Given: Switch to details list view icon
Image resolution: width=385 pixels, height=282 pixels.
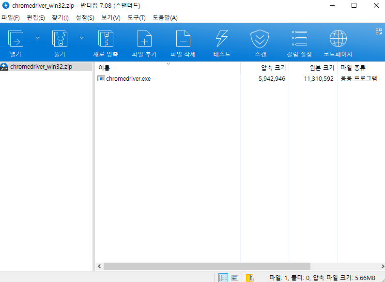Looking at the screenshot, I should [223, 278].
